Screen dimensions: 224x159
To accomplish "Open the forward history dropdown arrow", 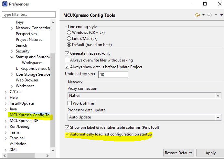I will click(216, 15).
